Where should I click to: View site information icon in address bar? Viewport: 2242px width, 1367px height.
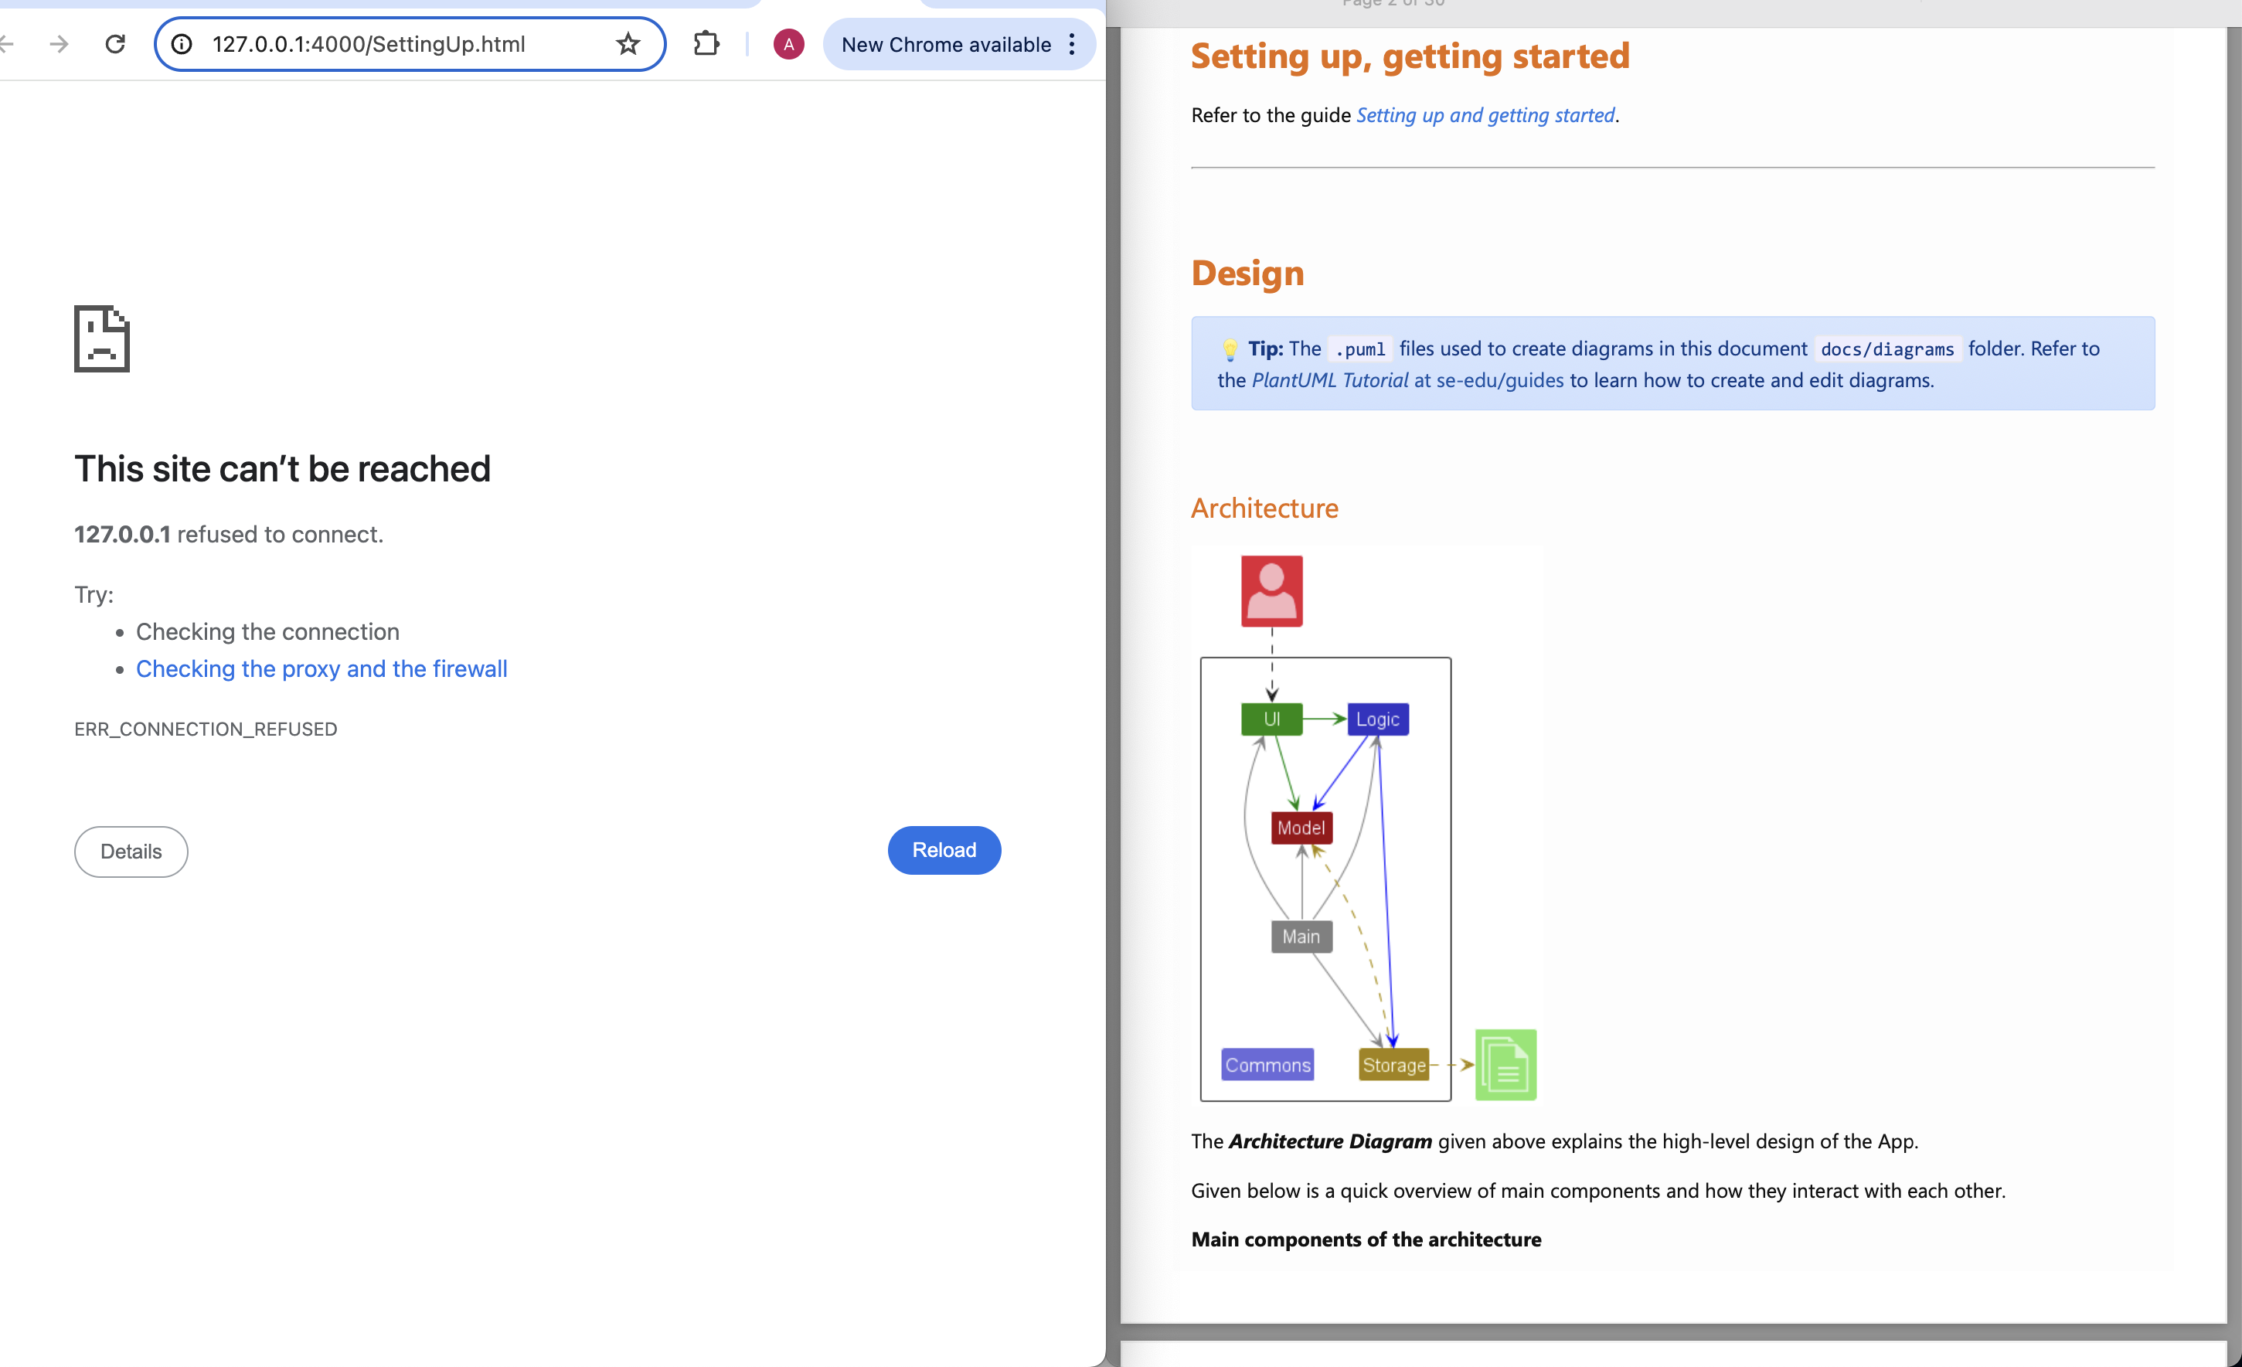(x=182, y=43)
